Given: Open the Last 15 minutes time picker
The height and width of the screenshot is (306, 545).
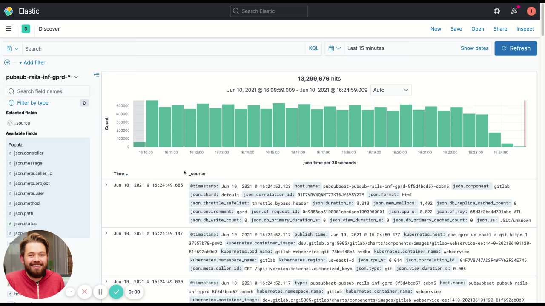Looking at the screenshot, I should 366,48.
